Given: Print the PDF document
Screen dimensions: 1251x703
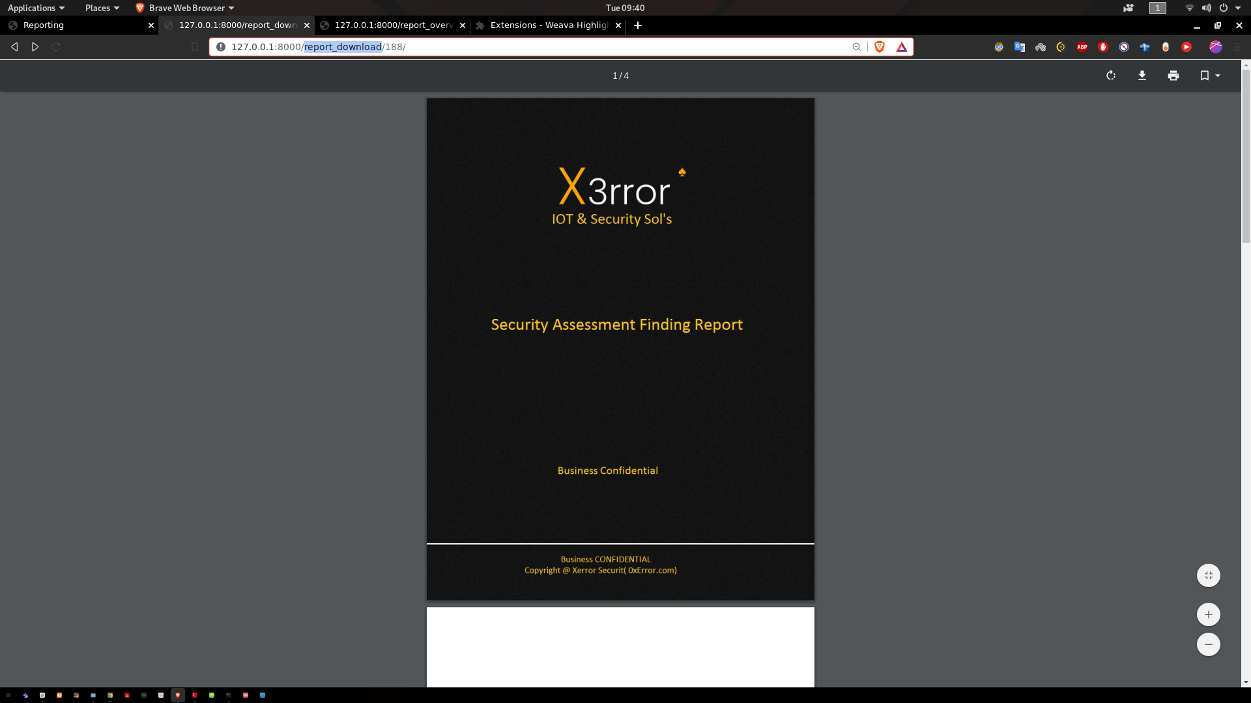Looking at the screenshot, I should pyautogui.click(x=1173, y=76).
